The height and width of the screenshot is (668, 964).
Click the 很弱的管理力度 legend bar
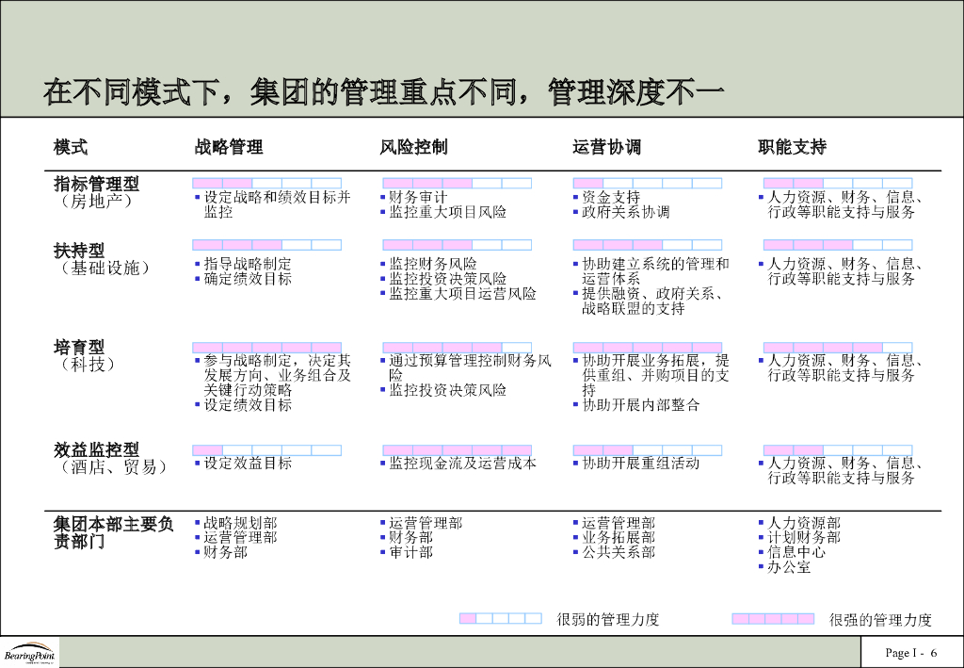tap(499, 619)
